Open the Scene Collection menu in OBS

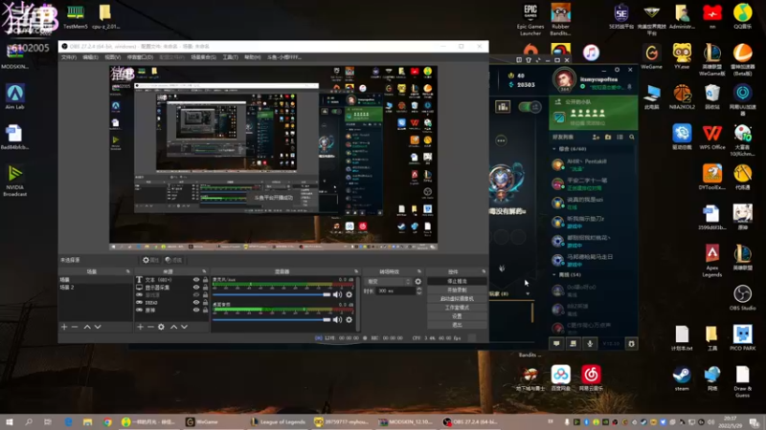point(203,57)
